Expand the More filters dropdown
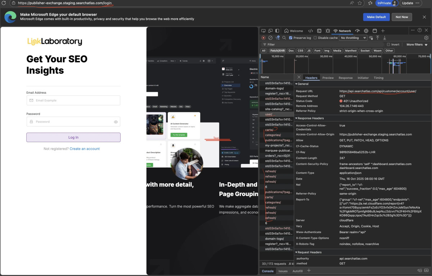 417,45
